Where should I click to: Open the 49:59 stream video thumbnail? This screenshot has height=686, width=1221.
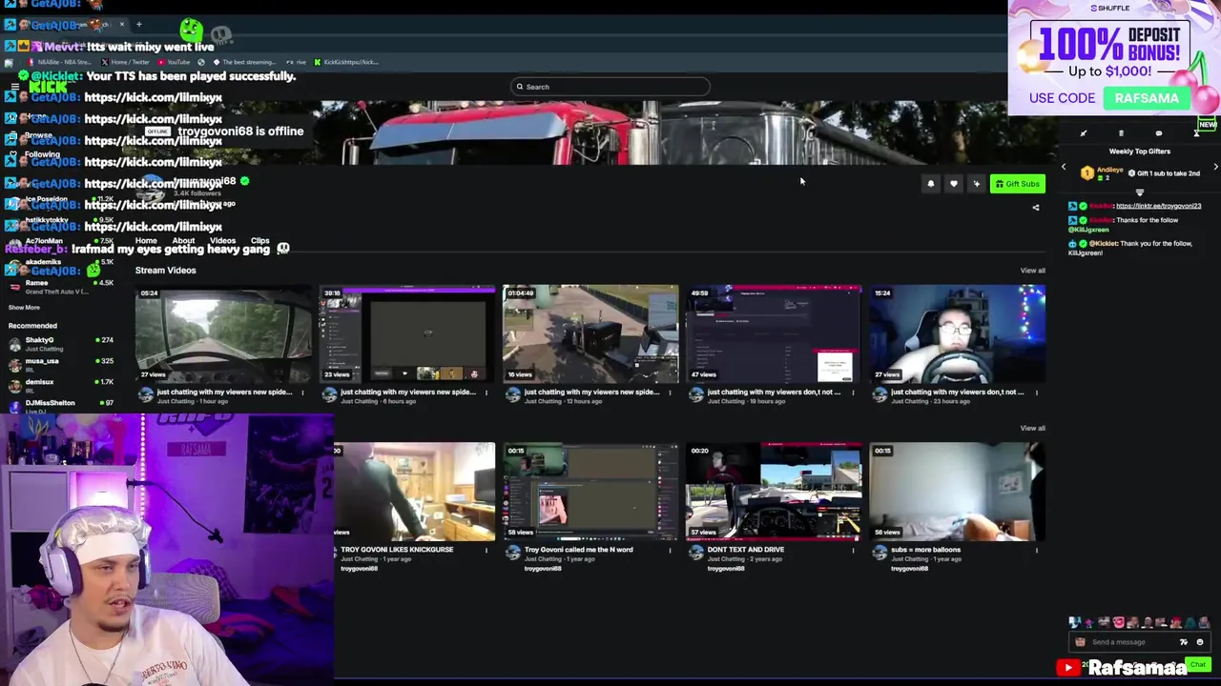774,333
